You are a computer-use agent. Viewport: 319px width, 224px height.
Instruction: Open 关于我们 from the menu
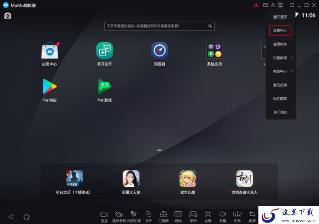(280, 112)
